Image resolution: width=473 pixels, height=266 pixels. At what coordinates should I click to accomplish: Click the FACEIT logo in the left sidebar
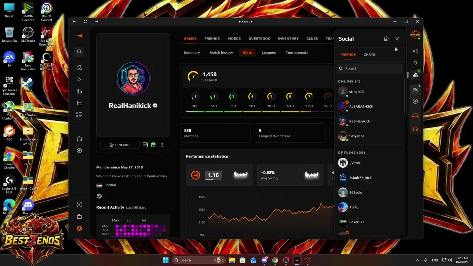79,35
